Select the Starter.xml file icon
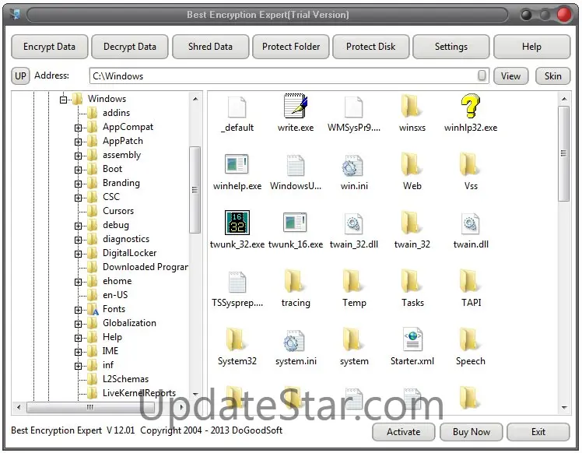The height and width of the screenshot is (453, 582). click(412, 339)
